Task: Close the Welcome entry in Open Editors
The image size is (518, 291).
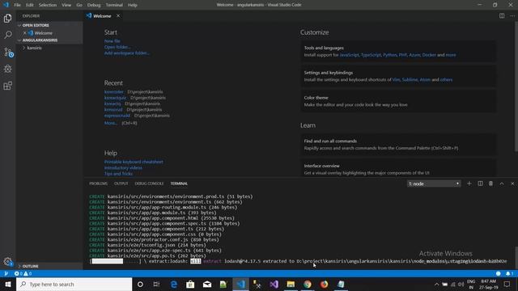Action: pyautogui.click(x=25, y=33)
